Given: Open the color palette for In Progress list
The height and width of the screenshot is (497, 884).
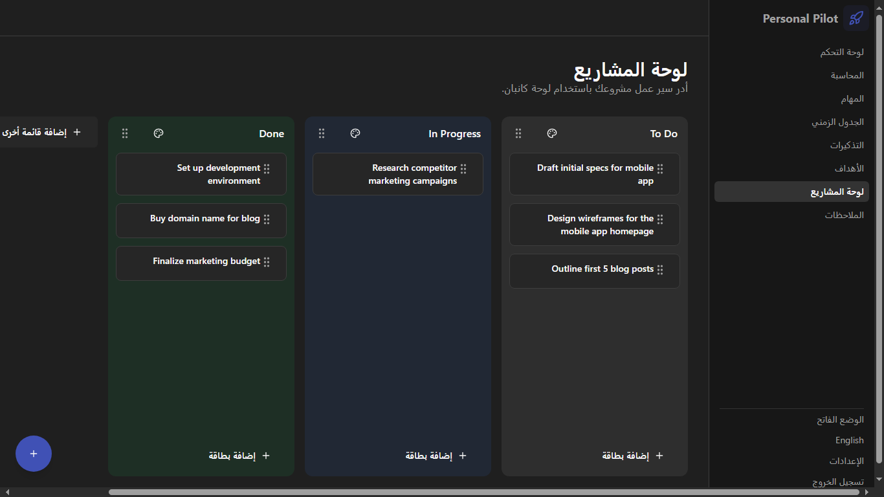Looking at the screenshot, I should pos(355,133).
